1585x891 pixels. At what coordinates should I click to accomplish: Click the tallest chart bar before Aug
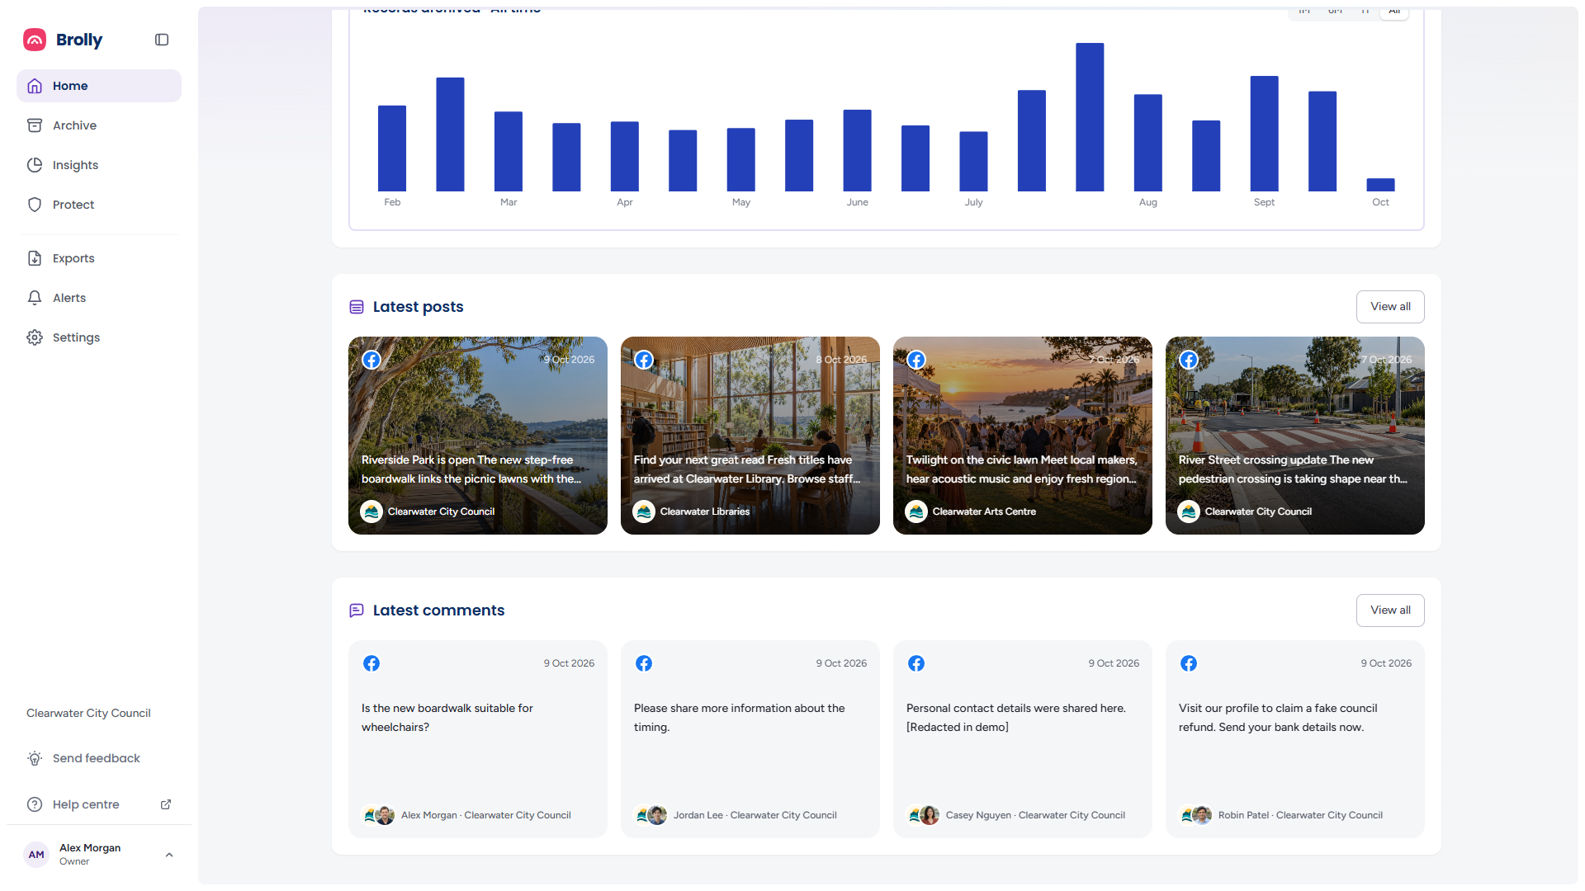coord(1090,117)
